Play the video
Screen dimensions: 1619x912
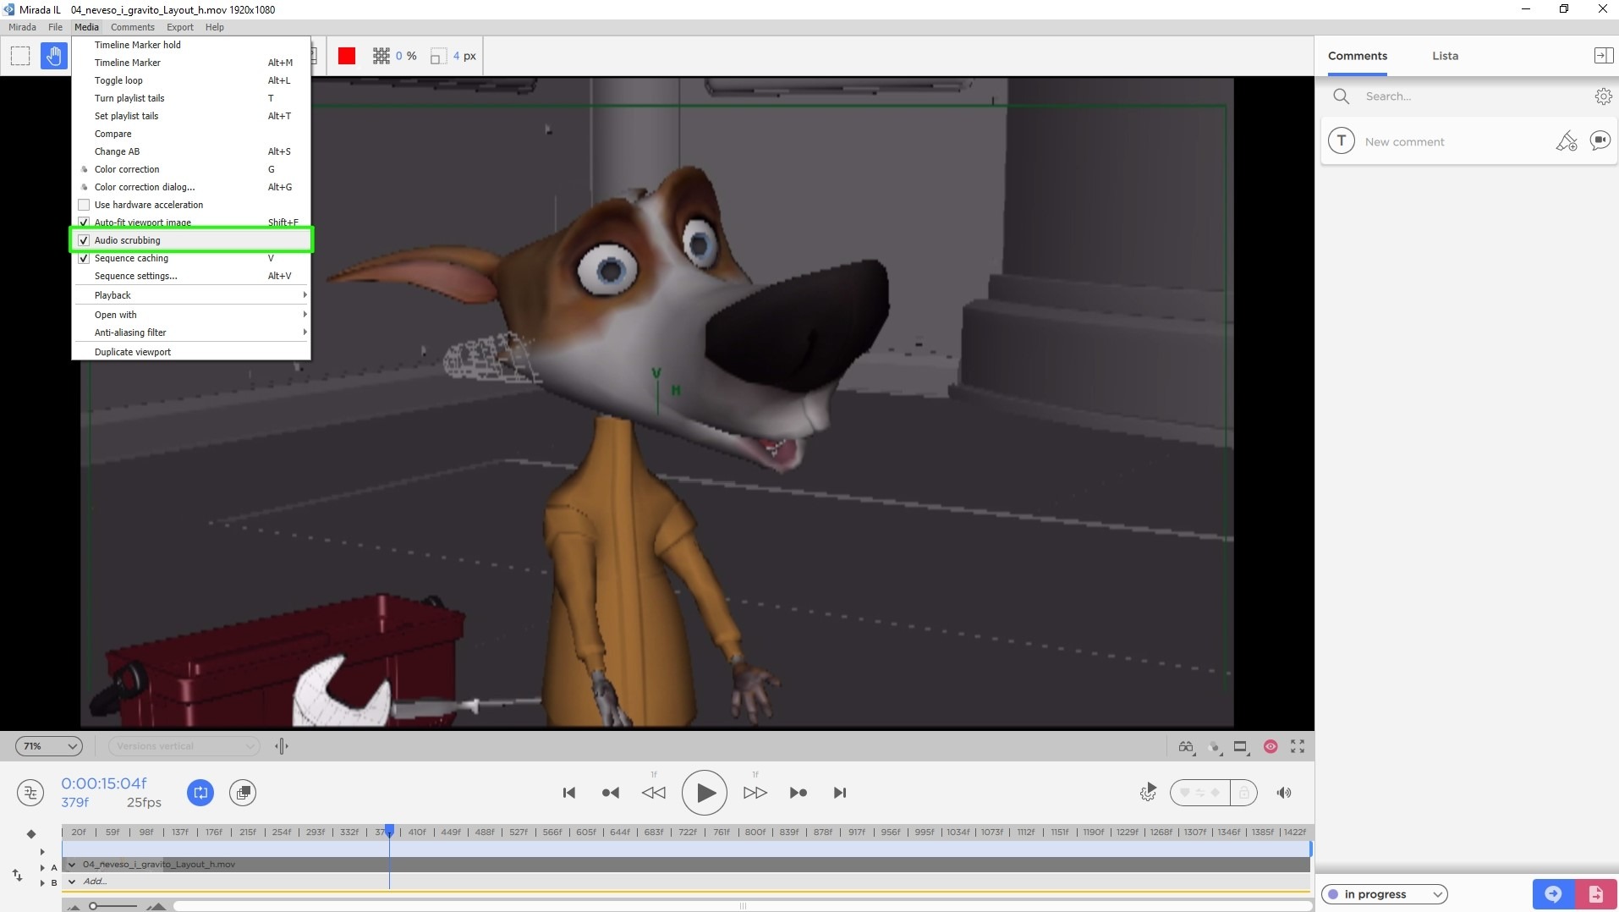click(x=705, y=793)
